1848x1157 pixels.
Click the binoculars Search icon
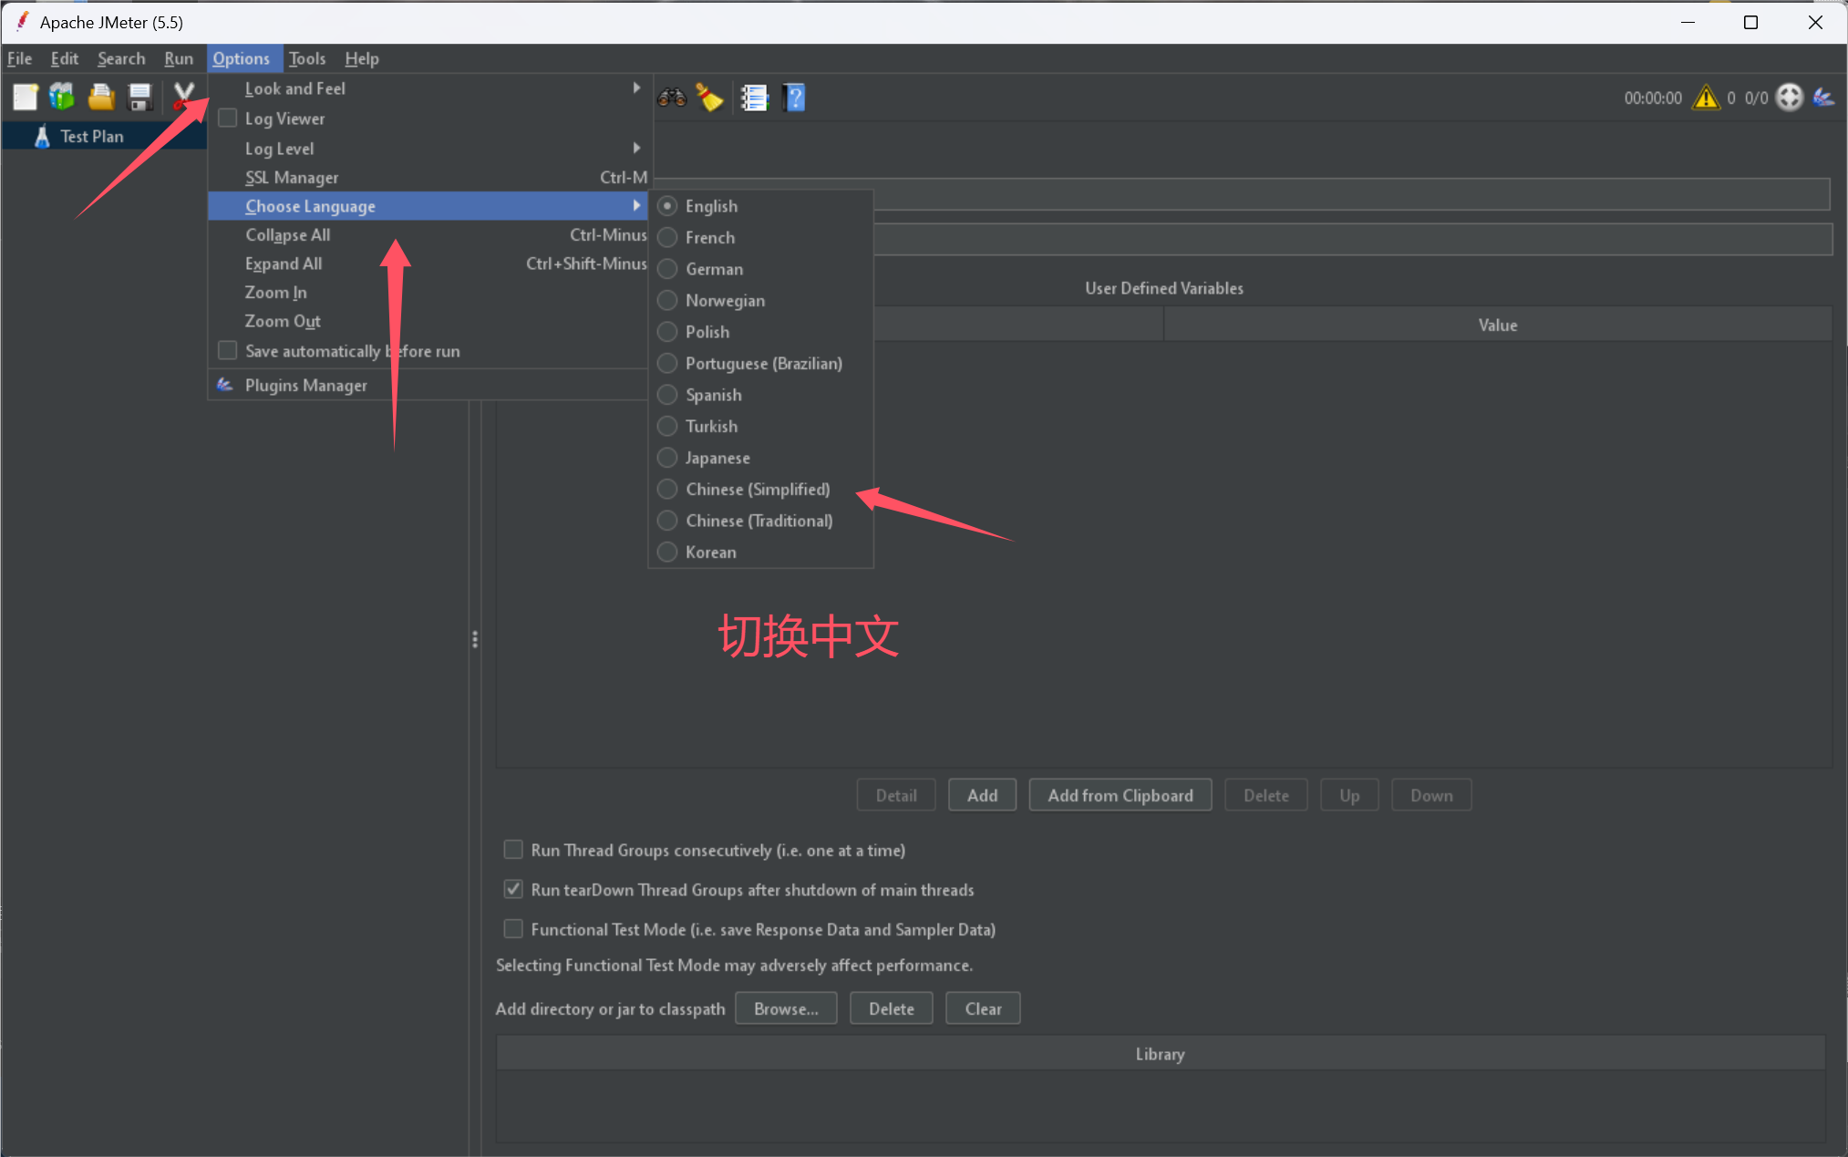point(672,97)
